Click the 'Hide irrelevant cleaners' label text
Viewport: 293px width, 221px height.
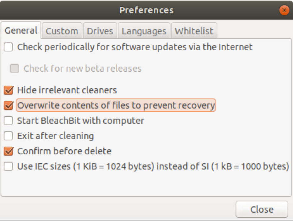(x=67, y=90)
